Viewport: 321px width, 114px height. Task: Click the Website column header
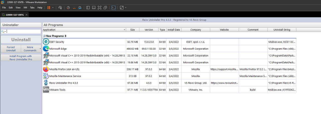(x=224, y=30)
